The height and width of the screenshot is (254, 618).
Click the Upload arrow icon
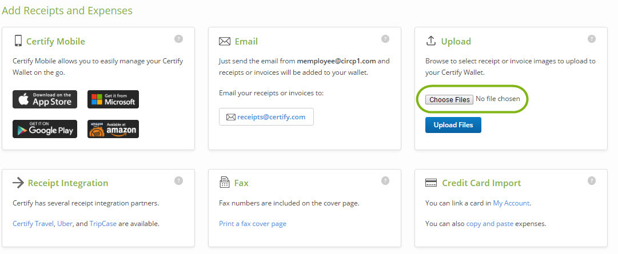[431, 41]
